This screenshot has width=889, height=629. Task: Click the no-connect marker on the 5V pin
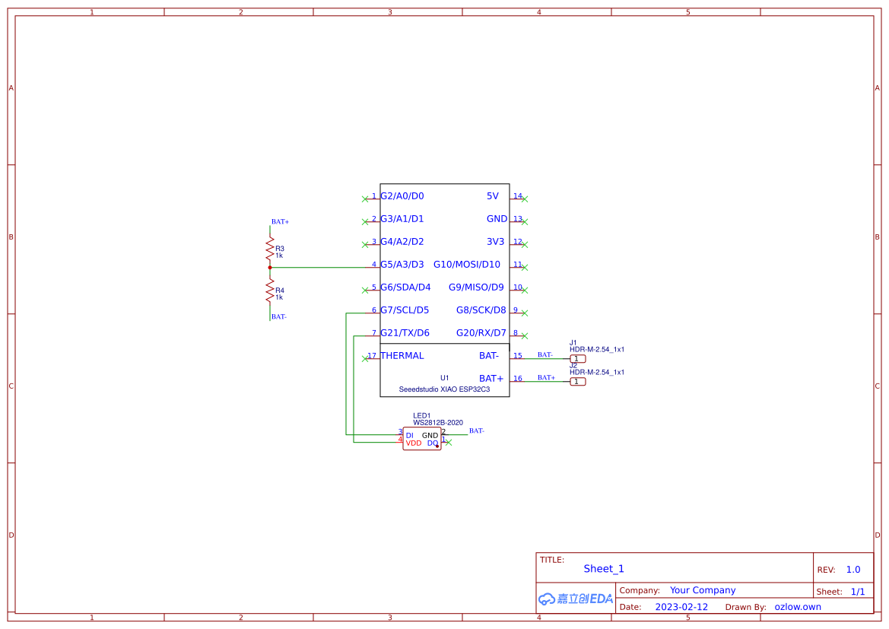tap(525, 198)
